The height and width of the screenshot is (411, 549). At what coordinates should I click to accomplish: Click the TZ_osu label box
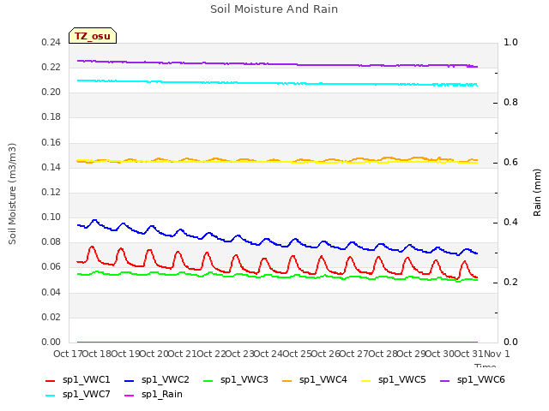coord(93,36)
